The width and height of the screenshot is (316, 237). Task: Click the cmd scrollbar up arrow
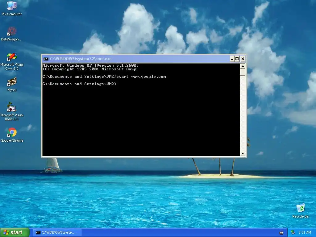pos(243,66)
